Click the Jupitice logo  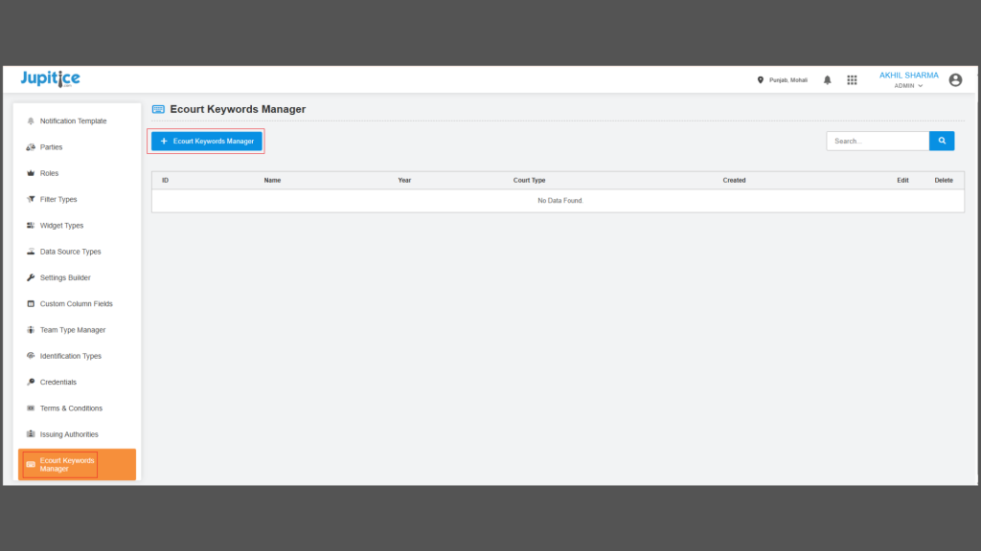50,78
